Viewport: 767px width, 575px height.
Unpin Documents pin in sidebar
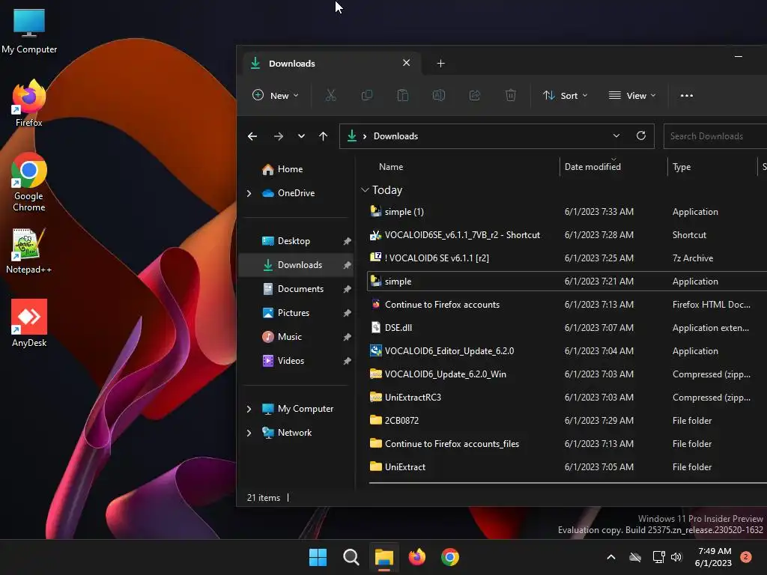click(347, 289)
